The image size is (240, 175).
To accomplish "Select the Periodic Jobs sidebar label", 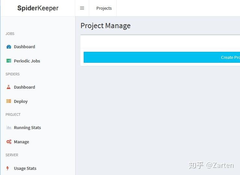I will tap(27, 61).
